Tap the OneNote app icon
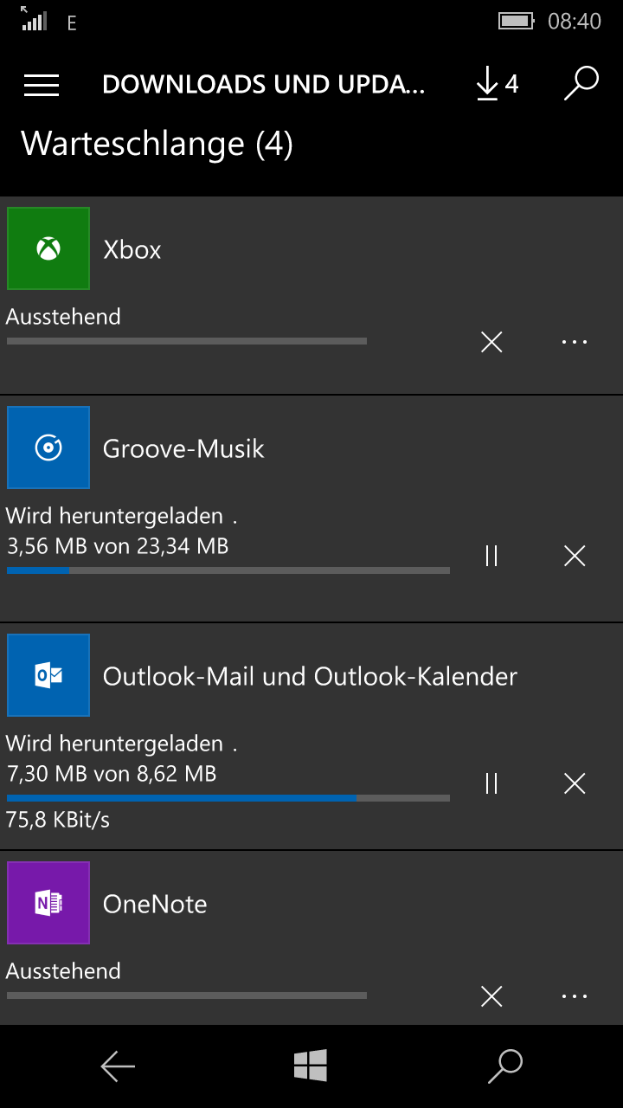The width and height of the screenshot is (623, 1108). (48, 903)
